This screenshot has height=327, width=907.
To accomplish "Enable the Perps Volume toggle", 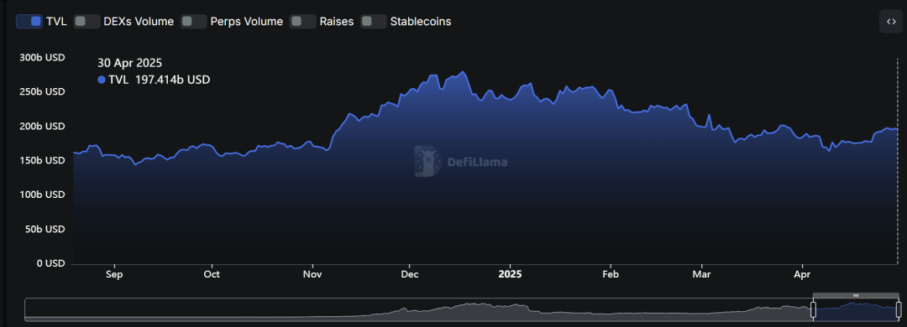I will click(194, 21).
